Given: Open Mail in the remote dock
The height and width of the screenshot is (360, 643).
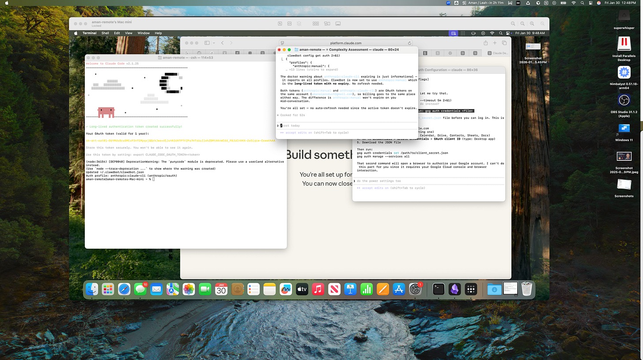Looking at the screenshot, I should [x=156, y=289].
